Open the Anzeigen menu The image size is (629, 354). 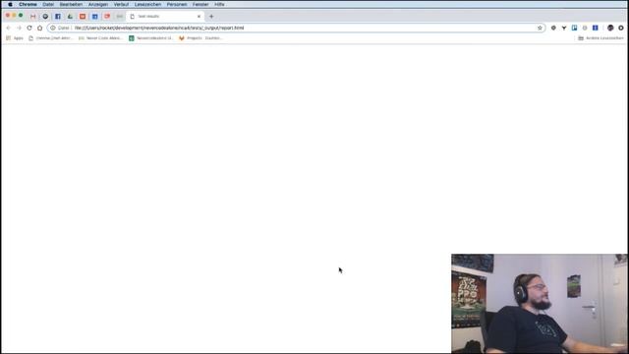98,4
